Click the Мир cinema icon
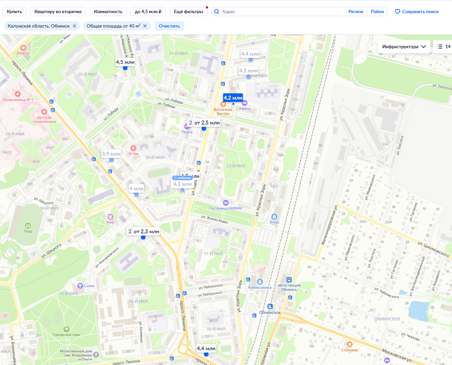The width and height of the screenshot is (452, 365). (110, 217)
